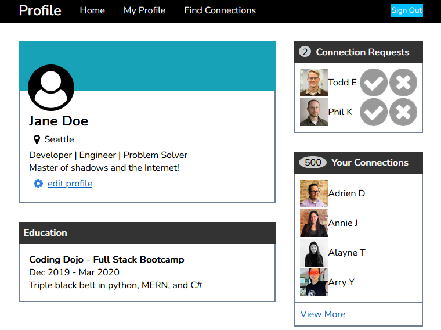Open the Home nav item
The image size is (441, 330).
click(92, 10)
